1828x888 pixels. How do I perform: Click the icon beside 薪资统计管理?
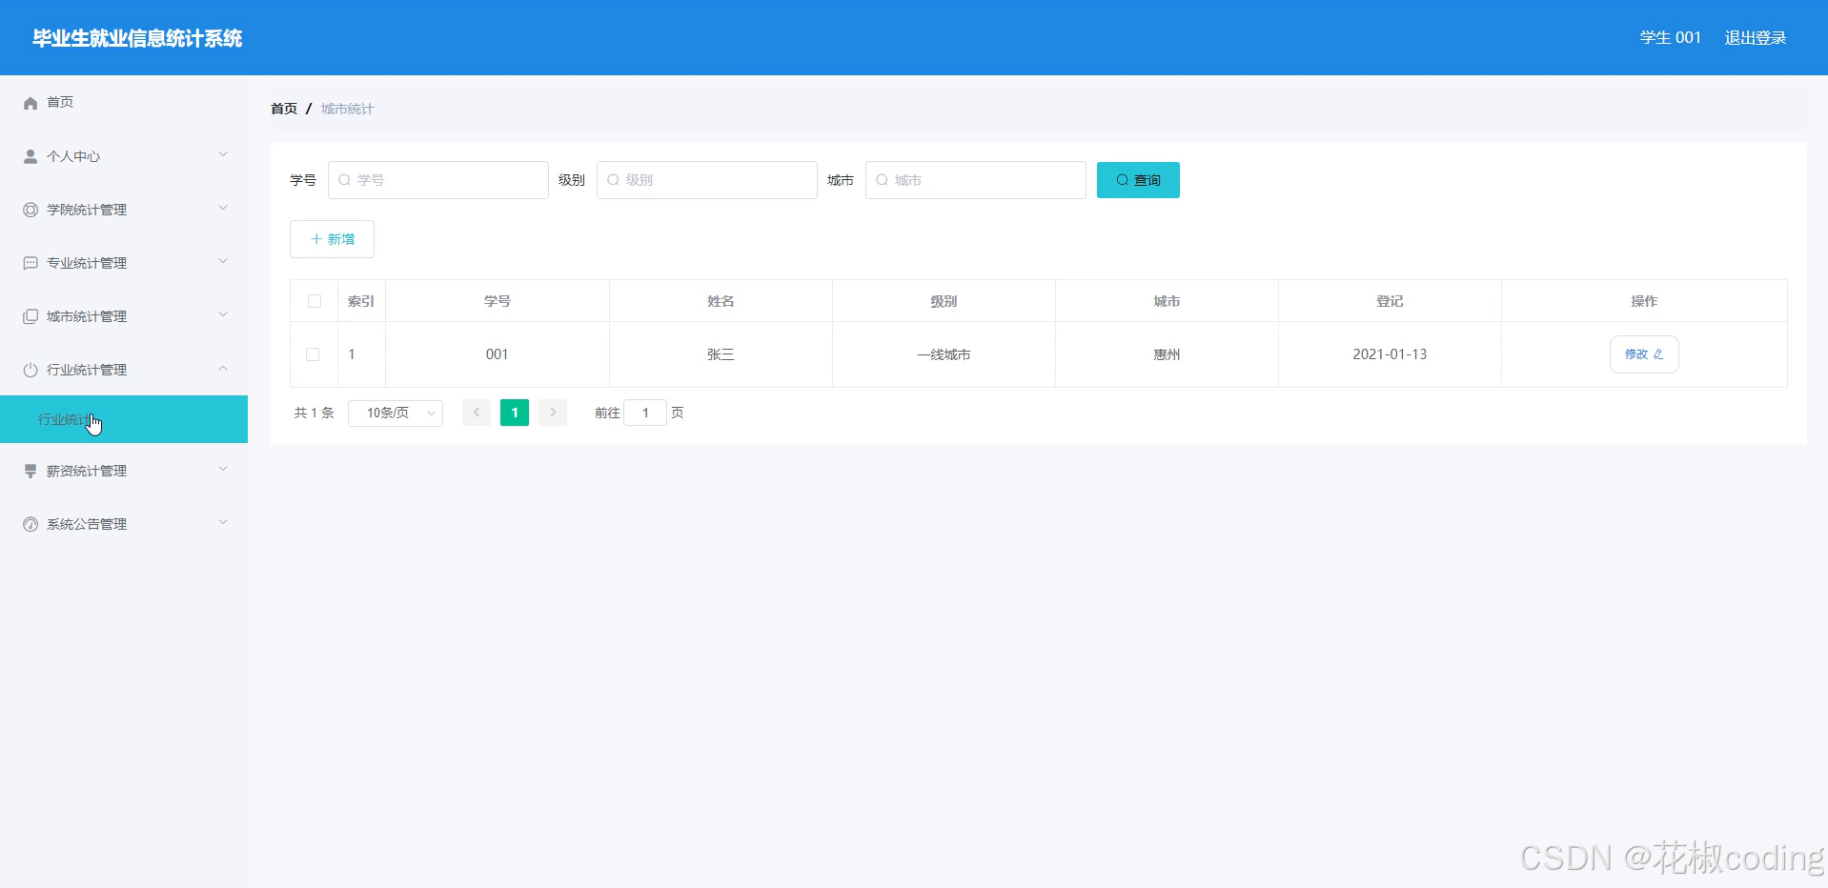click(30, 471)
